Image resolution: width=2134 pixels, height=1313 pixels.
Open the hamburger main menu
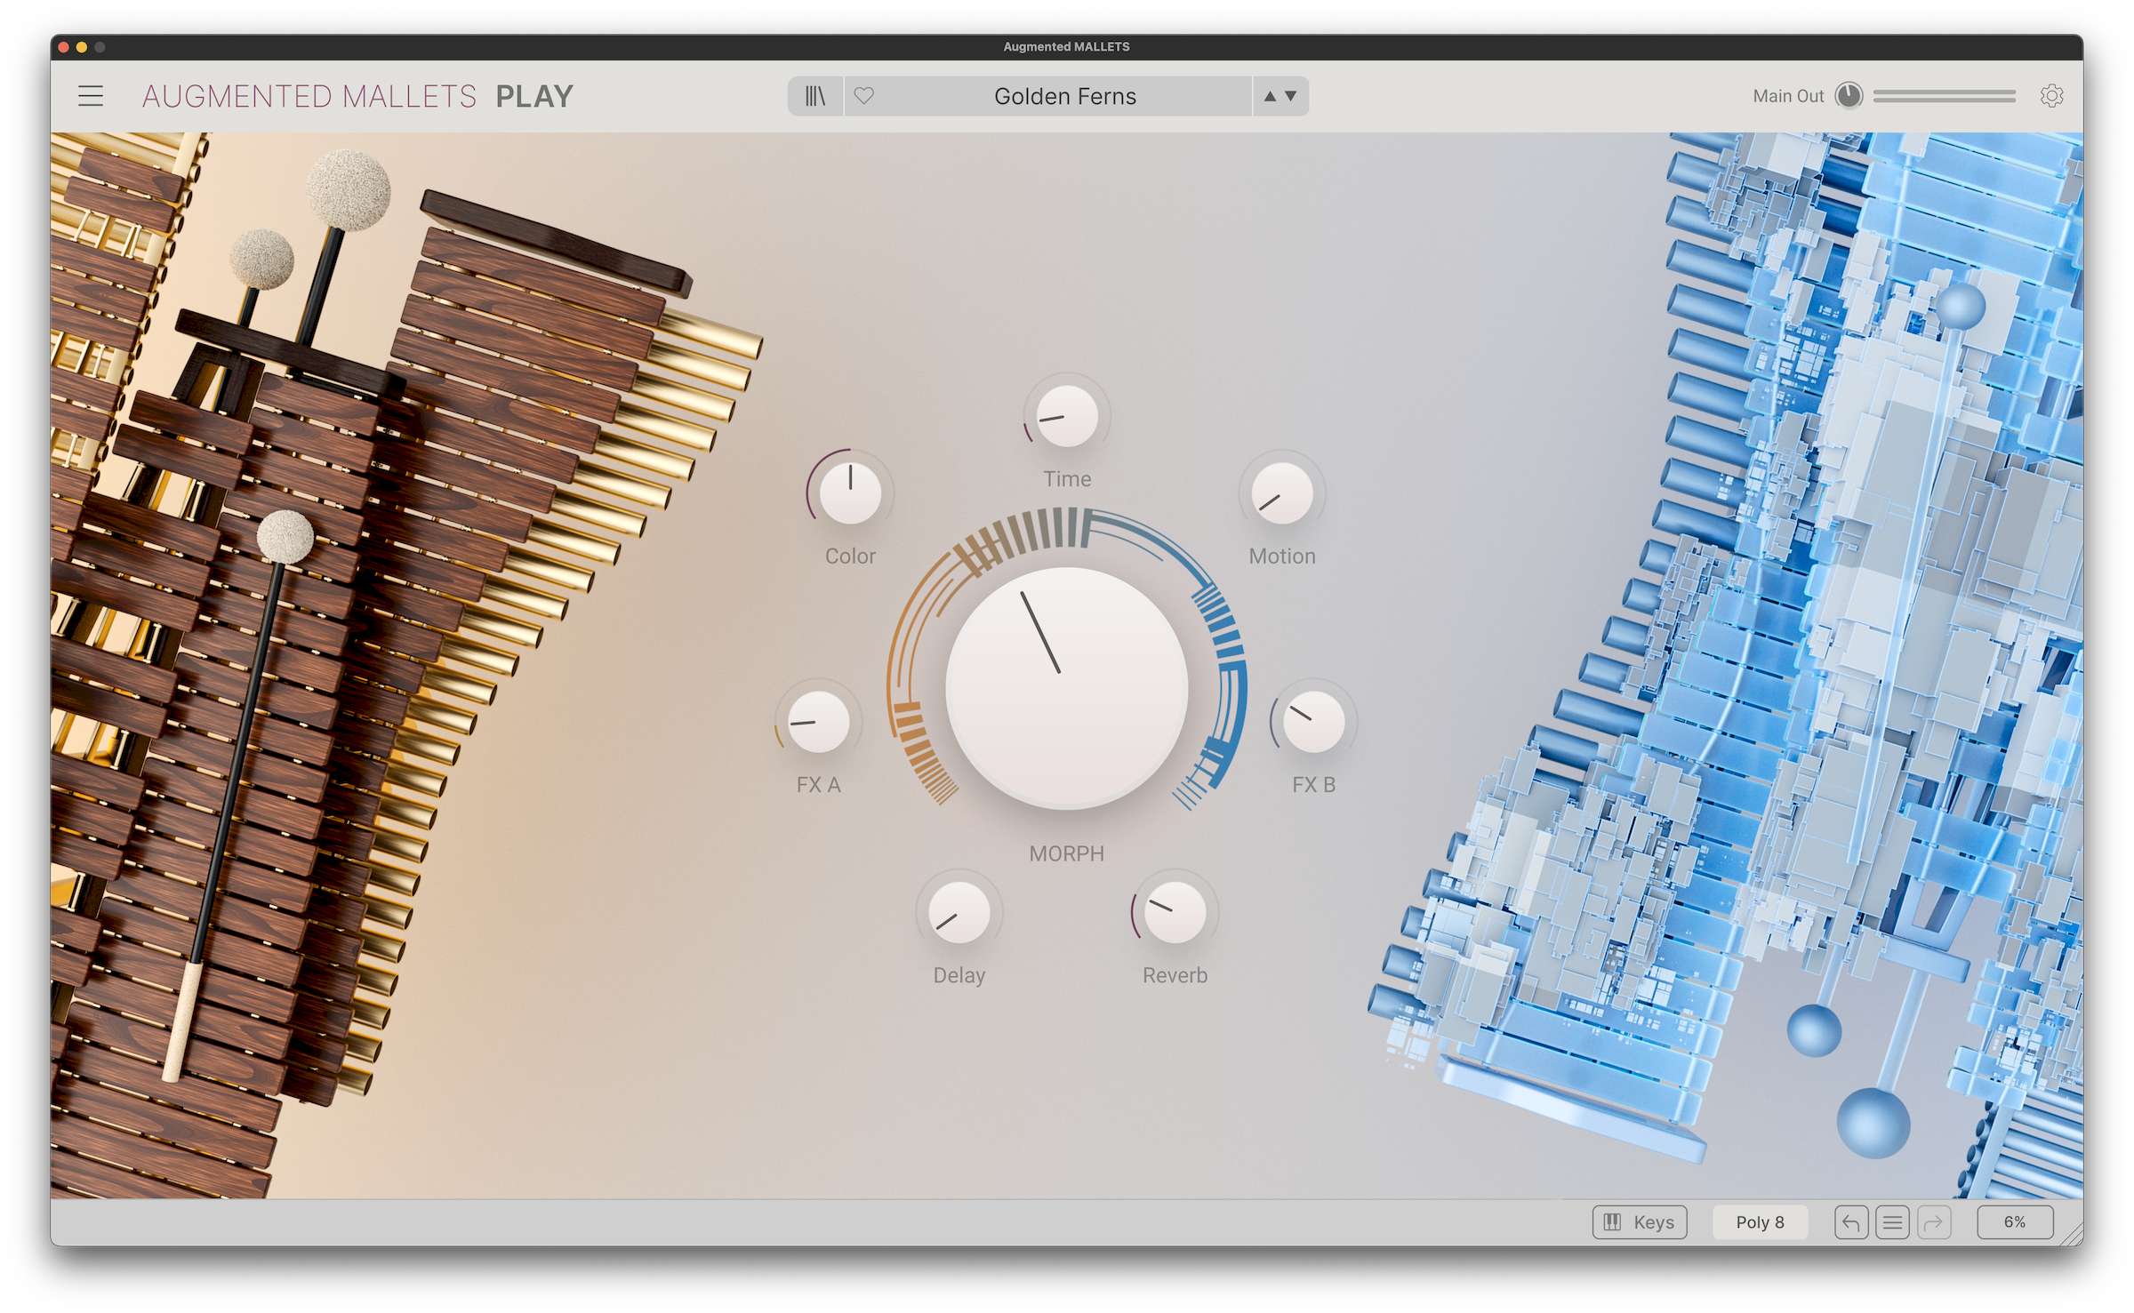91,96
